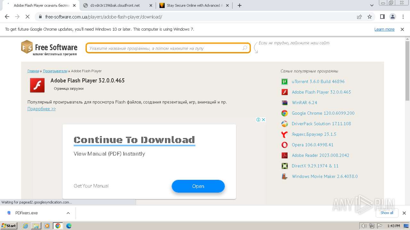The width and height of the screenshot is (410, 230).
Task: Open the Проигрыватели breadcrumb link
Action: [55, 71]
